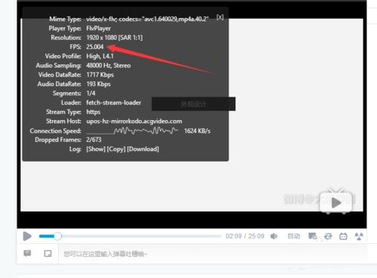Image resolution: width=377 pixels, height=278 pixels.
Task: Click the Video DataRate value 1717 Kbps
Action: (x=100, y=75)
